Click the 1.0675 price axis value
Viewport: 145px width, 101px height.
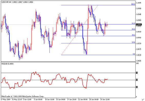point(139,49)
